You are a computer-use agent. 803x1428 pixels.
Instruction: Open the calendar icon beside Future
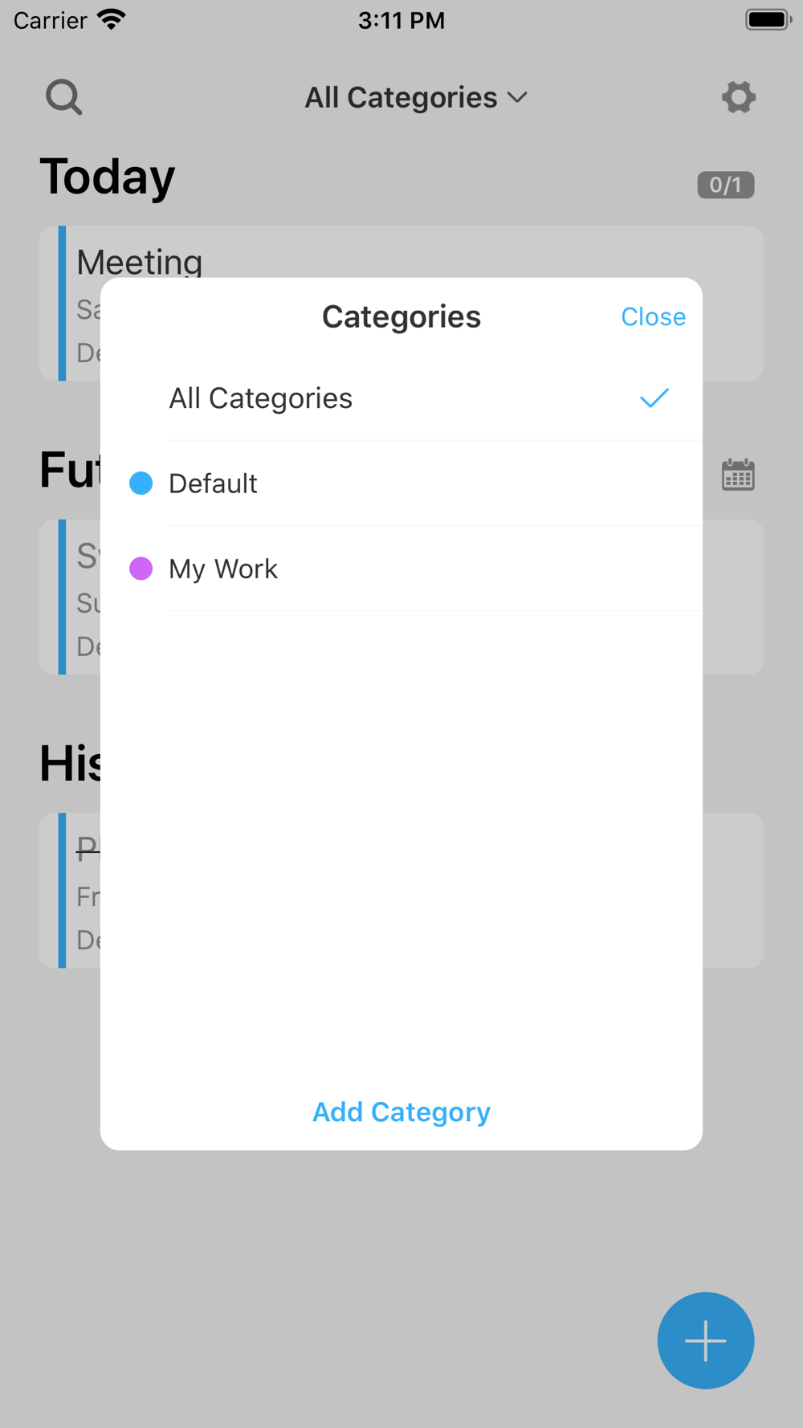click(x=738, y=475)
